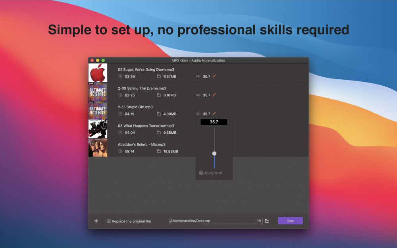The height and width of the screenshot is (248, 397).
Task: Click the clock icon for Abaddon's Bolero
Action: (x=120, y=151)
